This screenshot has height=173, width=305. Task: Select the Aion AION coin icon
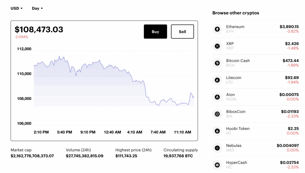tap(217, 97)
